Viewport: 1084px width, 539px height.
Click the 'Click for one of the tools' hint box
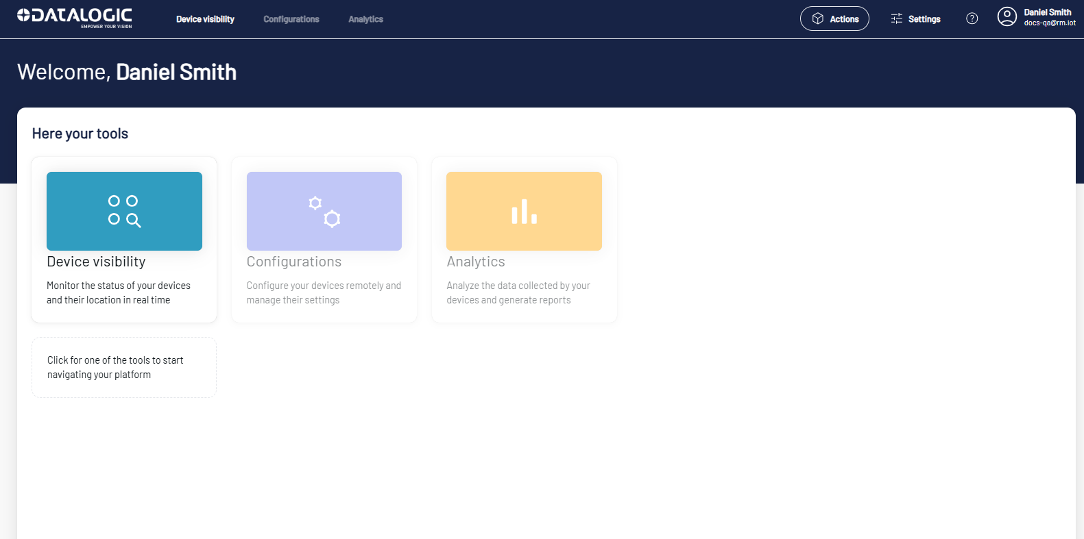123,367
